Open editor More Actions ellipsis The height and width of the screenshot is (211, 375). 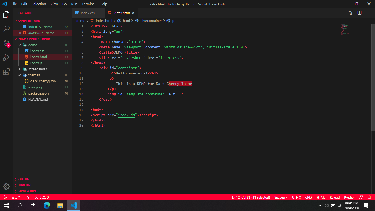pyautogui.click(x=368, y=13)
